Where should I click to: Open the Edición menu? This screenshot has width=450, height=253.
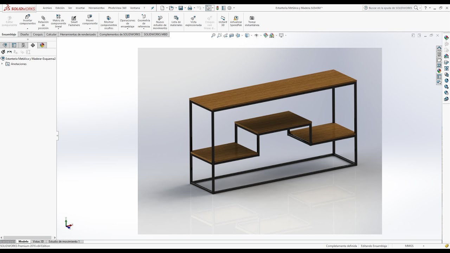60,8
